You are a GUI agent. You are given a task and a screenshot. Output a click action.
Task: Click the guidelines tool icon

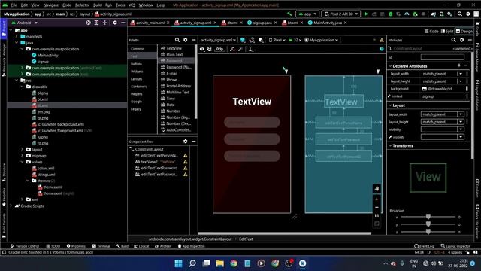[x=250, y=49]
